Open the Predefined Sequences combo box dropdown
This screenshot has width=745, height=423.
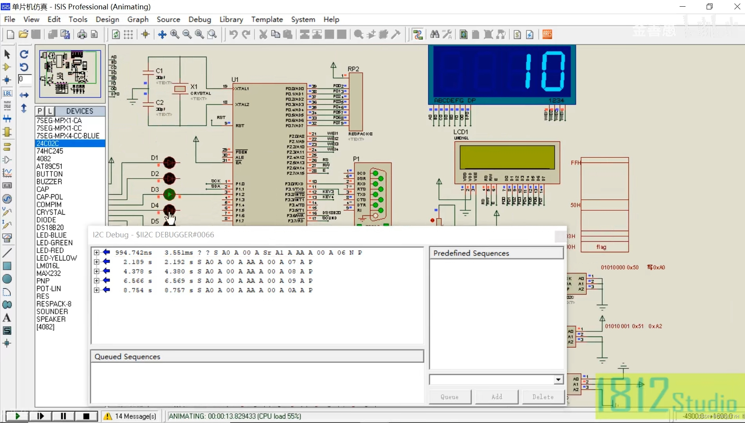coord(558,380)
